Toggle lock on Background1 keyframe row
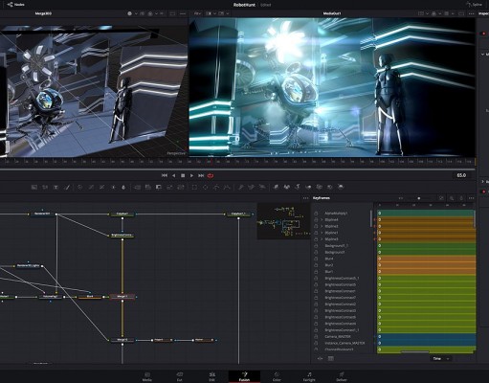Viewport: 489px width, 383px height. point(316,252)
